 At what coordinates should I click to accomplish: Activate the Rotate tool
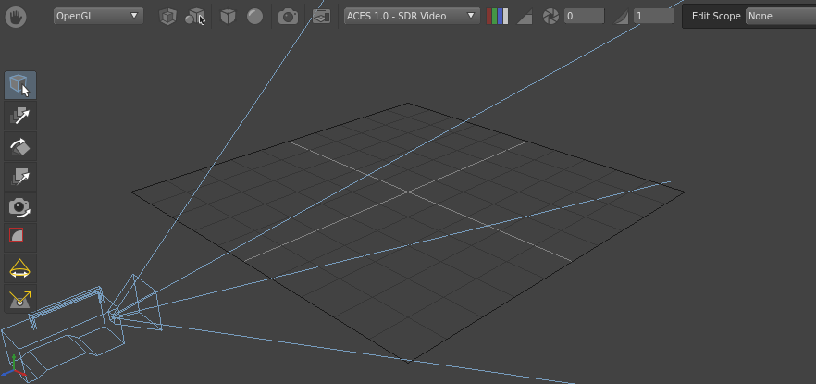coord(20,146)
